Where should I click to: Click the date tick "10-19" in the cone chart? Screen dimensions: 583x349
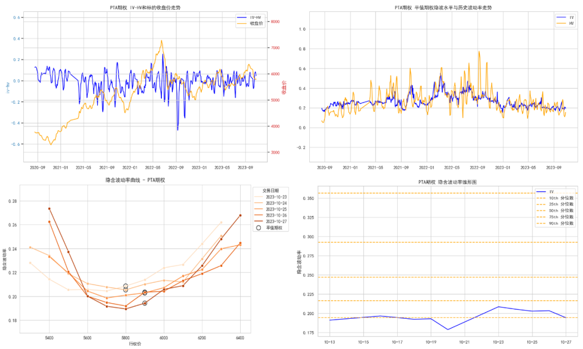click(431, 343)
